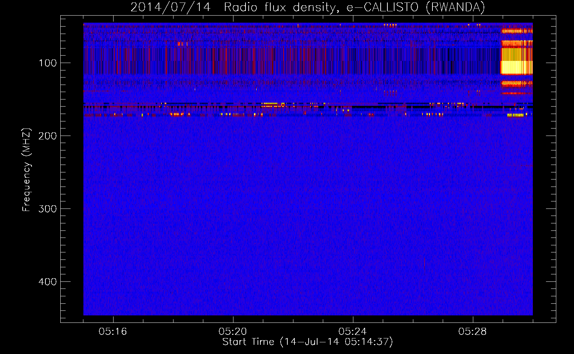Click the 200 MHz frequency tick label
This screenshot has height=354, width=574.
pos(48,136)
